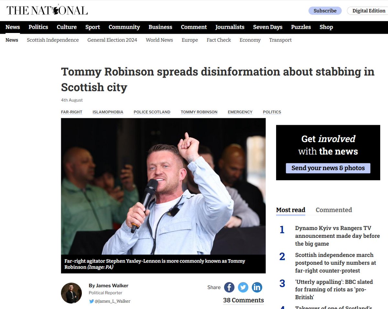Open James Walker's author avatar

[x=71, y=293]
